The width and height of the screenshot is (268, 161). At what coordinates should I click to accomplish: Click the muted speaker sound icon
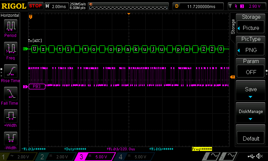[259, 156]
